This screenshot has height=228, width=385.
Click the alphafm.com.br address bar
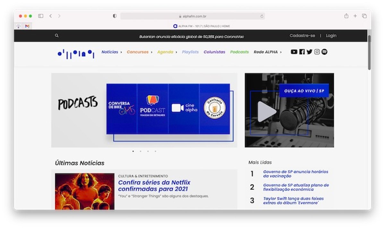193,16
